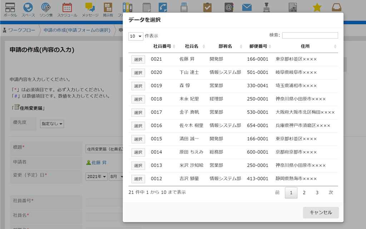Click the キャンセル button
Viewport: 366px width, 229px height.
tap(321, 213)
